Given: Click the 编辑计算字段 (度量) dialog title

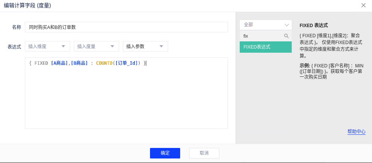Looking at the screenshot, I should tap(28, 5).
